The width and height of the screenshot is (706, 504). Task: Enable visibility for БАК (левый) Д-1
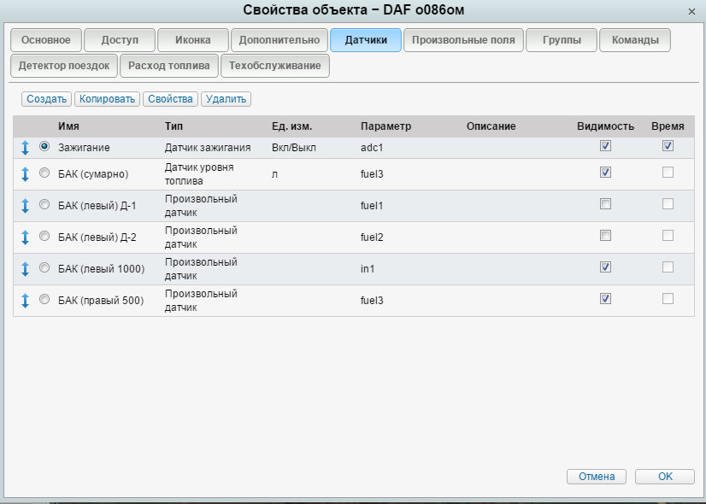(605, 204)
